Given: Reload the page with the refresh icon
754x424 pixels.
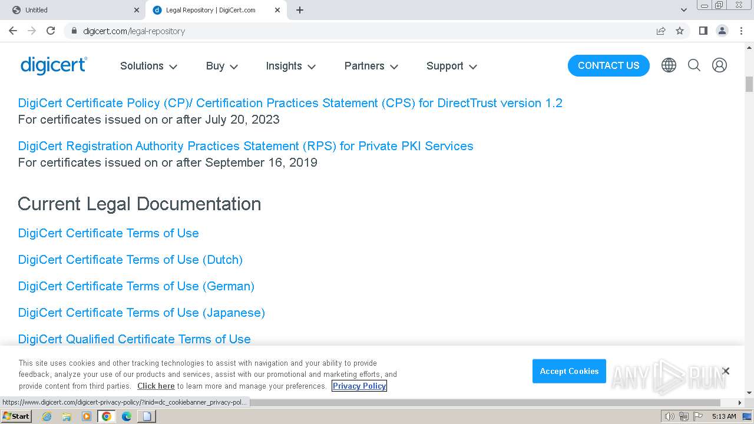Looking at the screenshot, I should tap(51, 31).
